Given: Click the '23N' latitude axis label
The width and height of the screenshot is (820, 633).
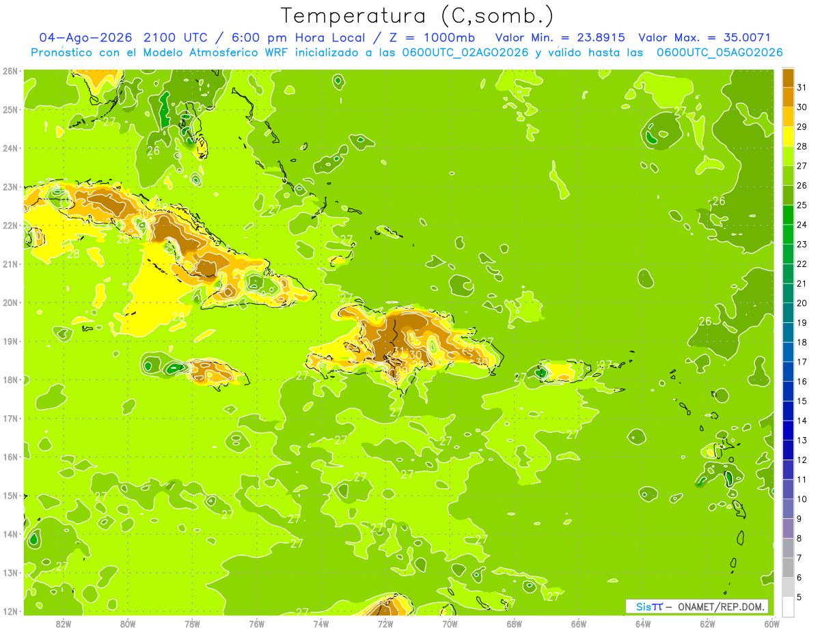Looking at the screenshot, I should pos(10,187).
